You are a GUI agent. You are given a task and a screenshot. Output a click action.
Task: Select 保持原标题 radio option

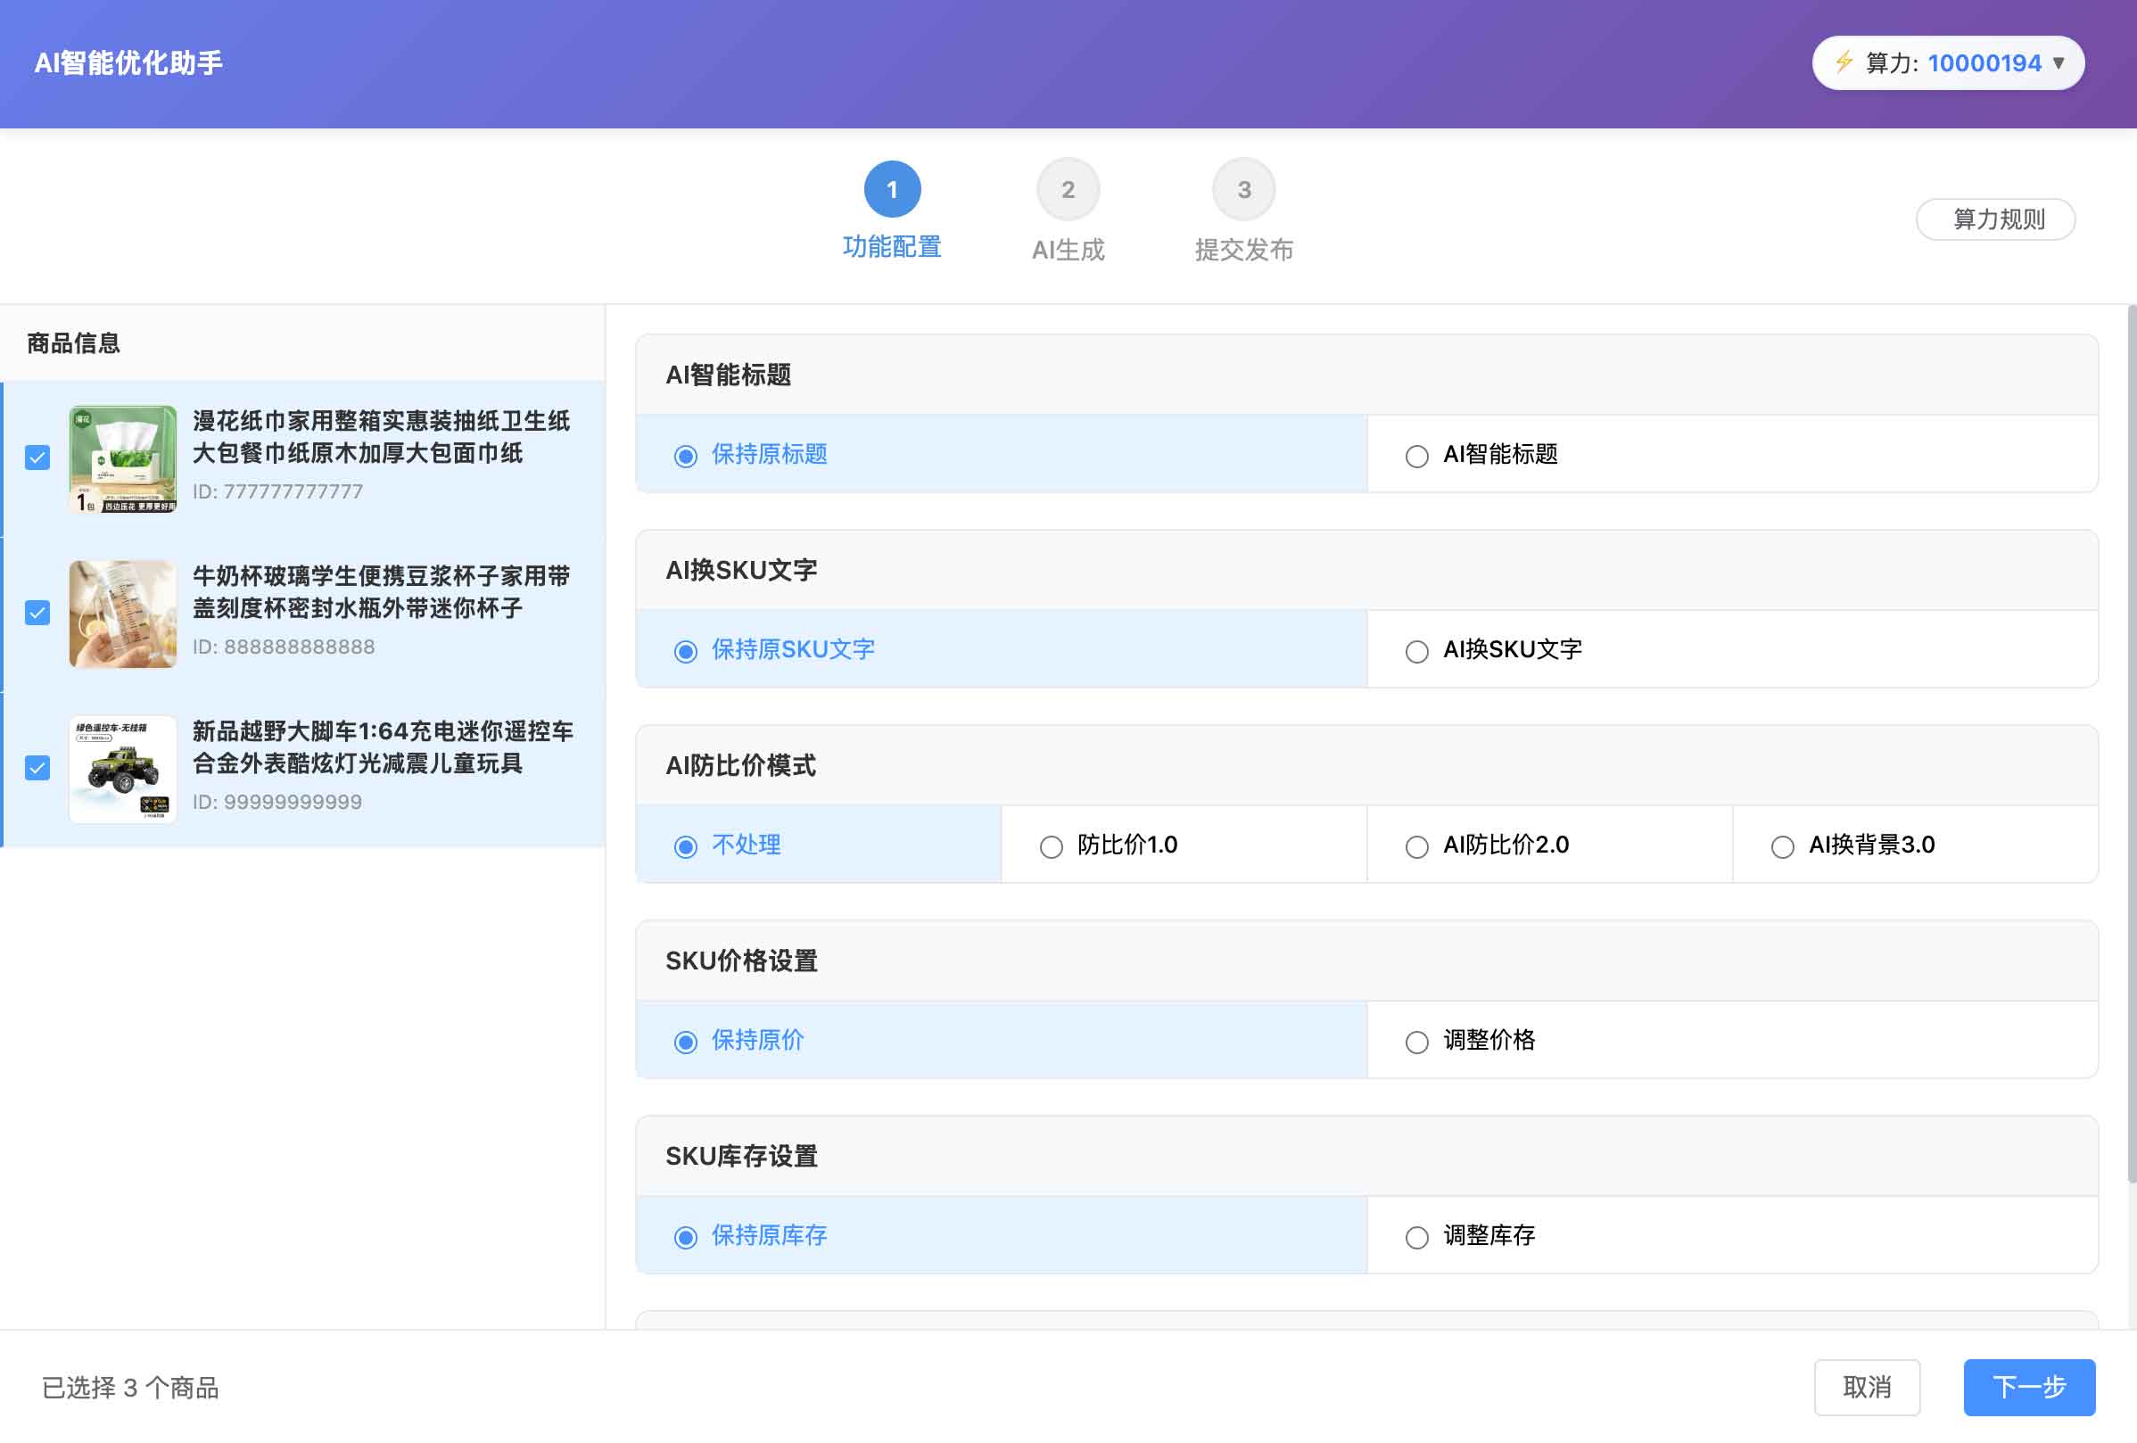point(684,455)
